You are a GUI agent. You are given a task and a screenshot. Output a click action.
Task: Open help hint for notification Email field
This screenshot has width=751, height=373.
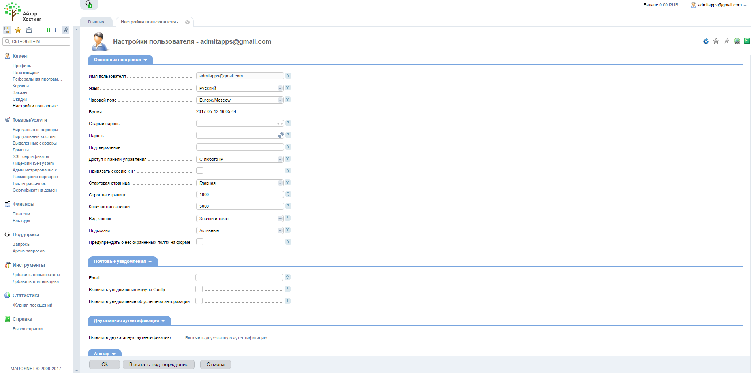tap(287, 277)
